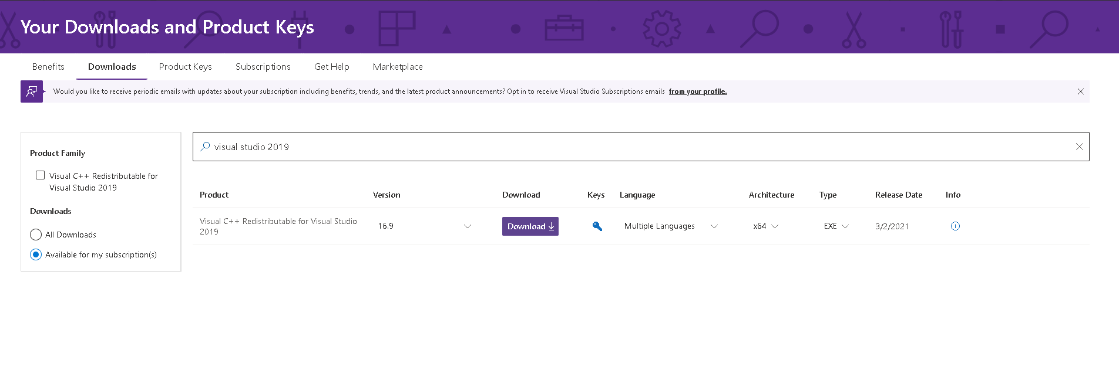Select the All Downloads radio button
This screenshot has width=1119, height=387.
pos(36,235)
